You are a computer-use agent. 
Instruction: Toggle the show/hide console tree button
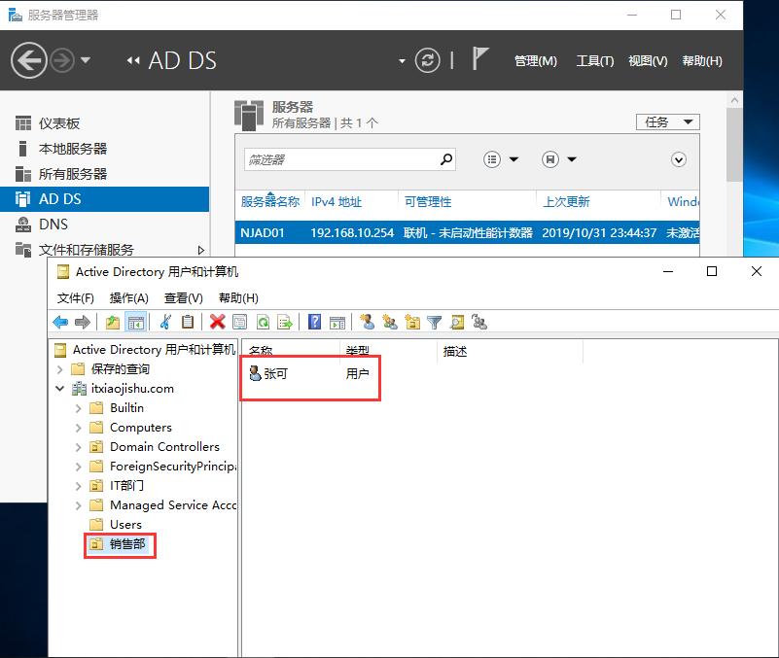tap(135, 322)
